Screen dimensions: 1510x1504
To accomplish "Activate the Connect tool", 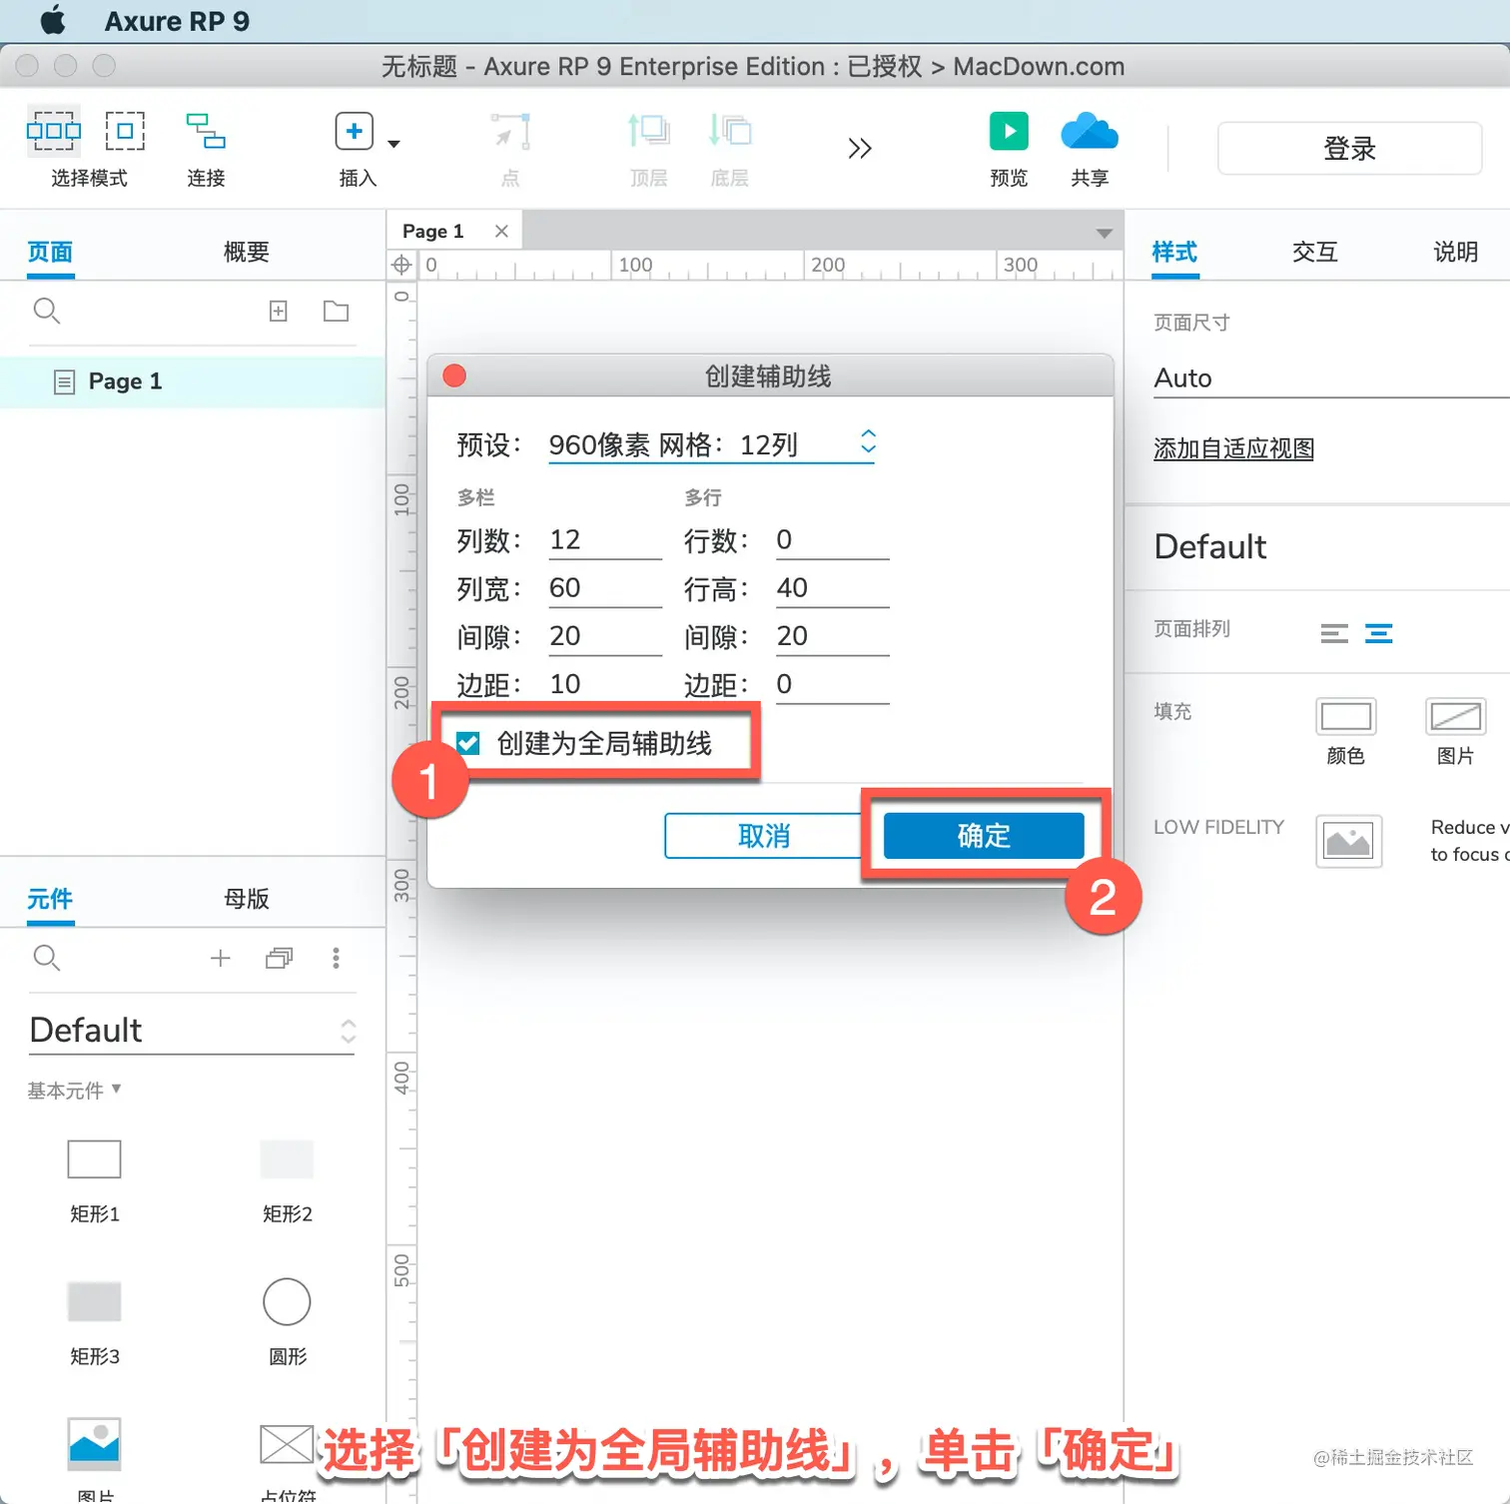I will point(206,131).
